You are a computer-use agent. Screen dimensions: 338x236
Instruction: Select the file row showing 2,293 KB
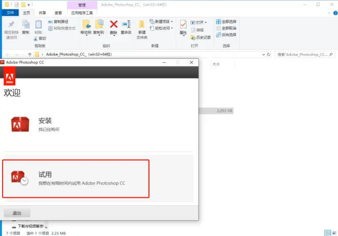point(216,111)
